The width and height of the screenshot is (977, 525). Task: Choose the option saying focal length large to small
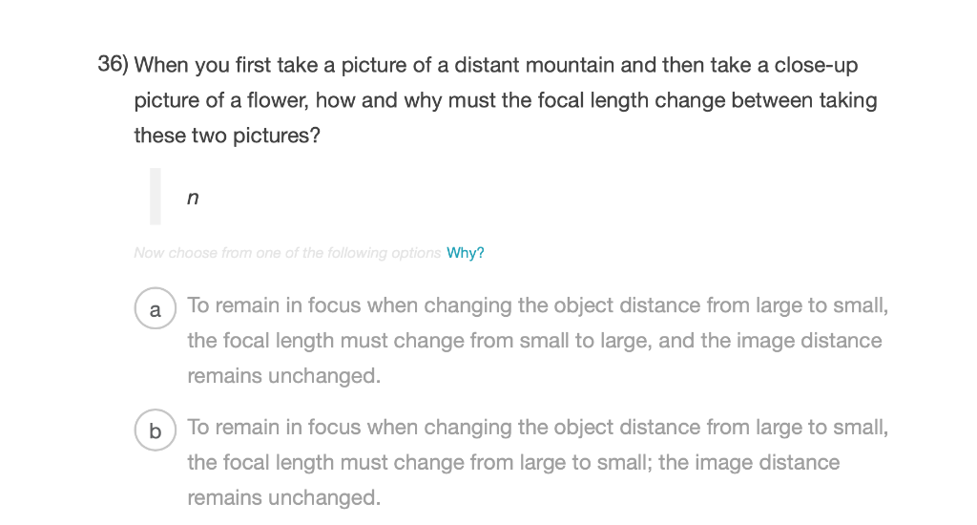pos(538,462)
